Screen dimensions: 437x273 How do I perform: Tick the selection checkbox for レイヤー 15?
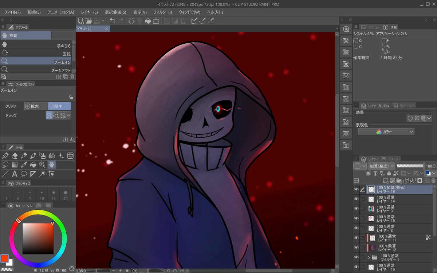(363, 218)
